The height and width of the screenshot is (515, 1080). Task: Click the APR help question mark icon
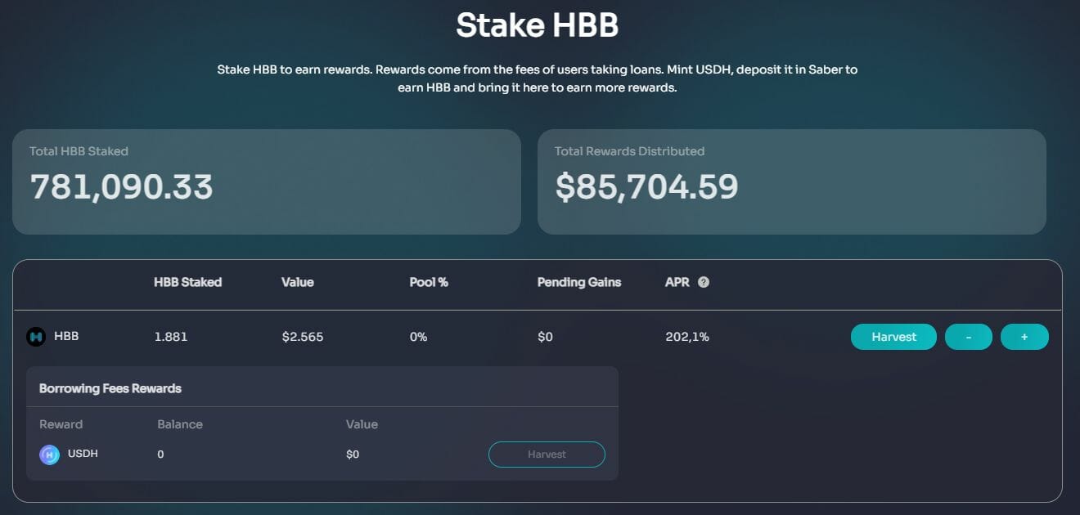click(704, 283)
